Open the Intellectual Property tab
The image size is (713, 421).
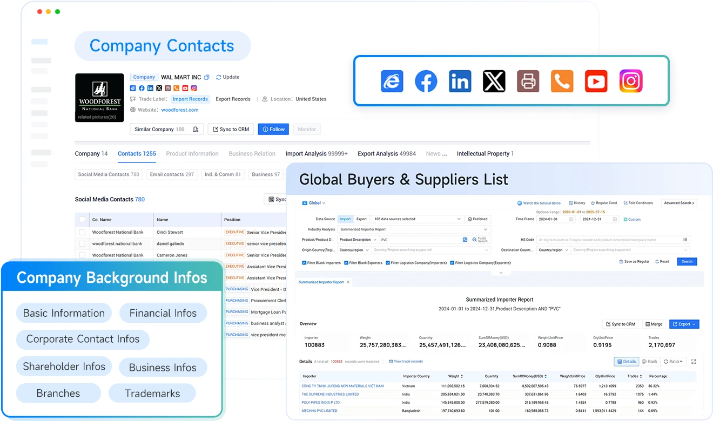tap(485, 154)
